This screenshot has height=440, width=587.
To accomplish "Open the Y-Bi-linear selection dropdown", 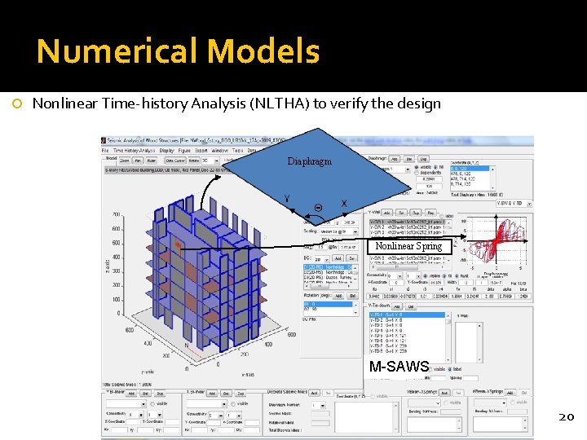I will click(126, 404).
